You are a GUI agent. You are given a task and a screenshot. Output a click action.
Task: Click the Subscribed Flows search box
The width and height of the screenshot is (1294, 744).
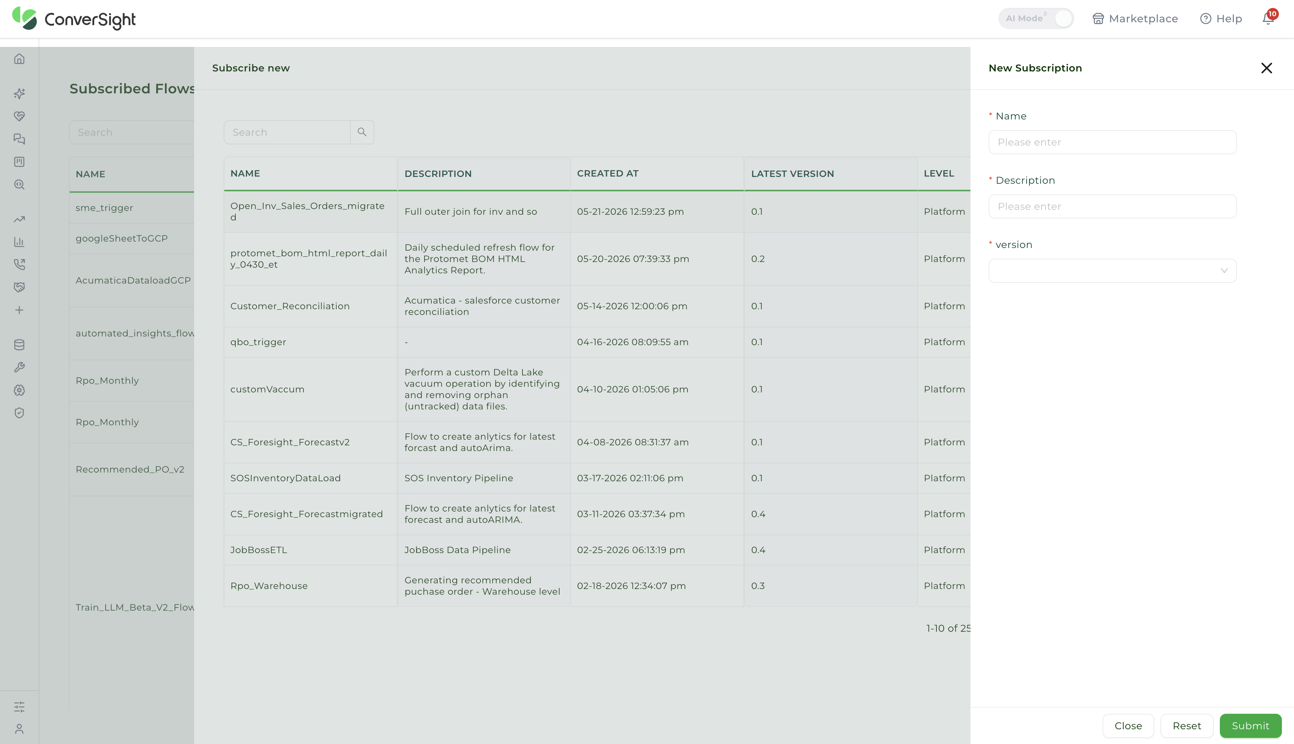[x=132, y=132]
